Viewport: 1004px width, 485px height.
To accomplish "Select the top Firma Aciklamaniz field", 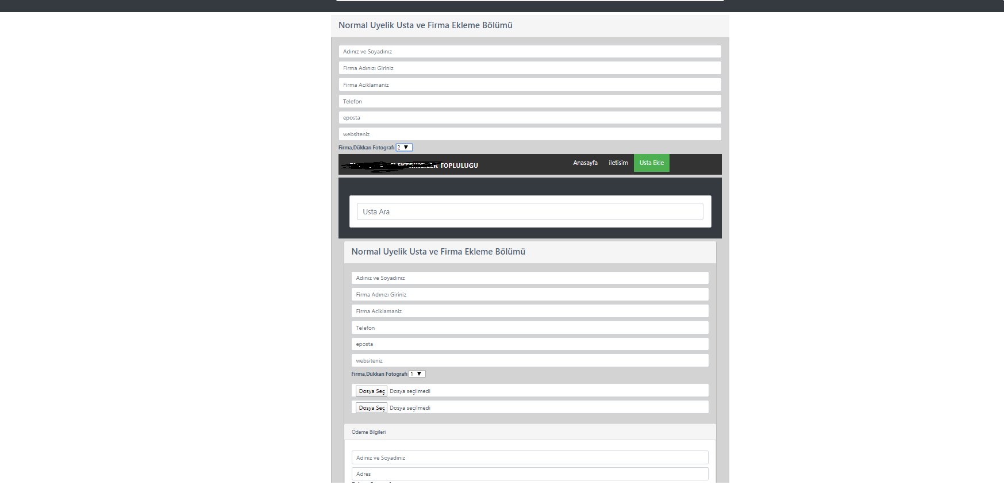I will [530, 85].
